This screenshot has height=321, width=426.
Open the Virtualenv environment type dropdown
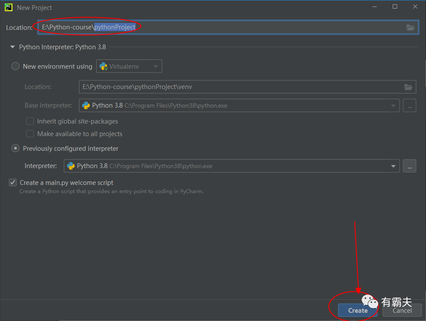point(129,66)
